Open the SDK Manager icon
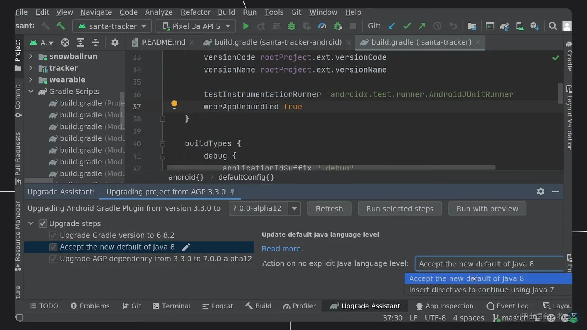Screen dimensions: 587x330 [535, 26]
